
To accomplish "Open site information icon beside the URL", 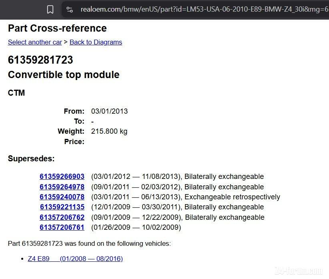I will (70, 10).
